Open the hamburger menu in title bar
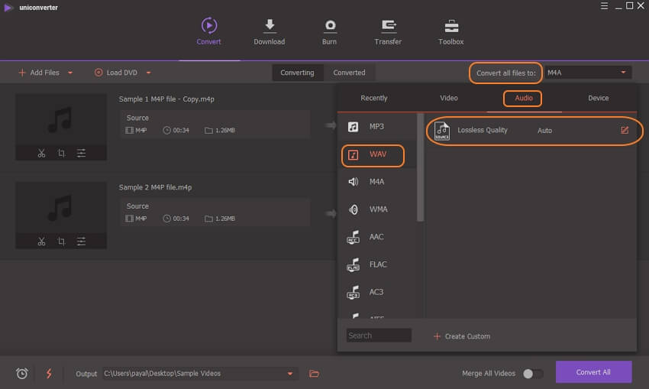The width and height of the screenshot is (649, 389). pyautogui.click(x=604, y=6)
